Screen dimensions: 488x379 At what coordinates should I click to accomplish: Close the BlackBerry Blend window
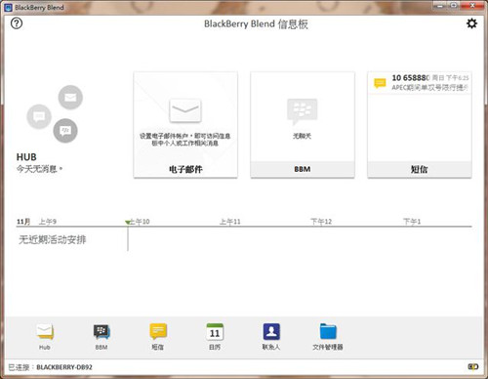pos(472,6)
